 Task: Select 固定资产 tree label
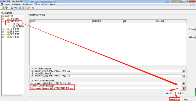click(x=14, y=32)
